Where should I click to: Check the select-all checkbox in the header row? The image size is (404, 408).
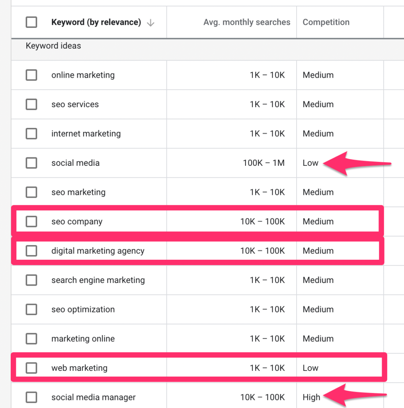click(x=31, y=22)
